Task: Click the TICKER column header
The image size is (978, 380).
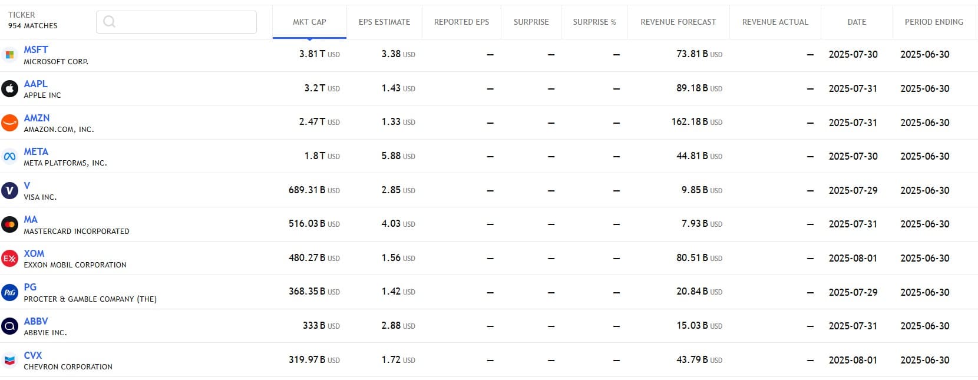Action: pos(22,15)
